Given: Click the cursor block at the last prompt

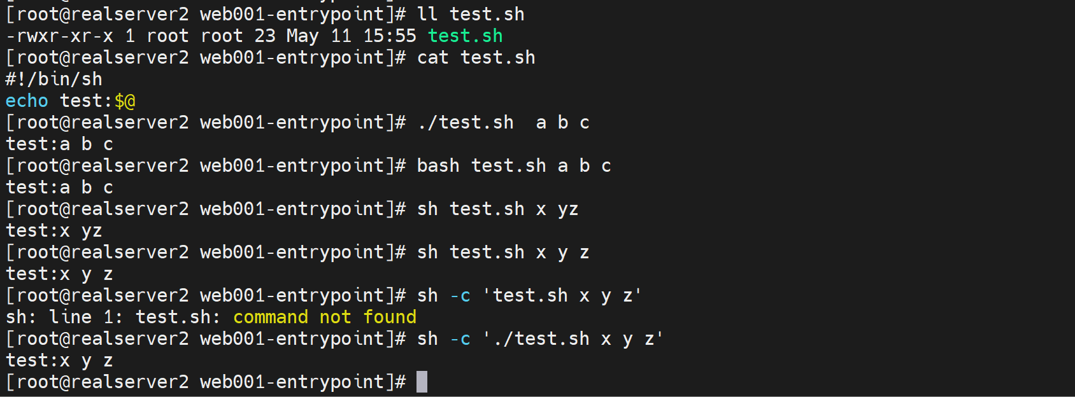Looking at the screenshot, I should click(x=422, y=382).
